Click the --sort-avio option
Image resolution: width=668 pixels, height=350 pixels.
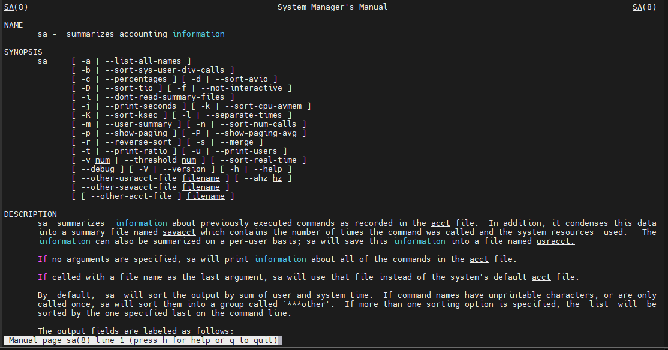point(242,79)
